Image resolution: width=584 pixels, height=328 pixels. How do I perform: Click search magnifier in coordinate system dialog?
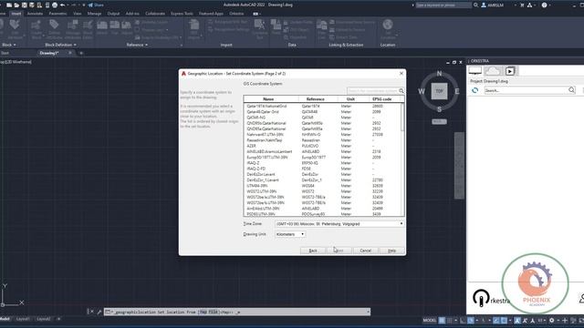pos(401,91)
